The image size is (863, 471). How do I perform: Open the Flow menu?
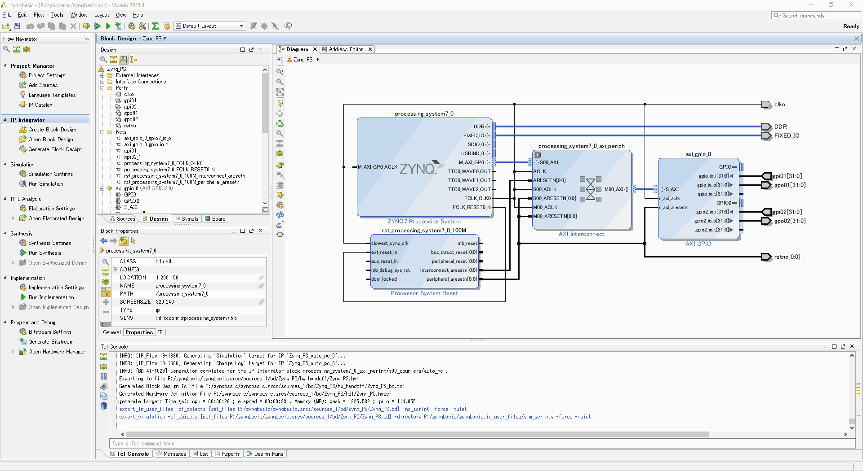tap(39, 15)
